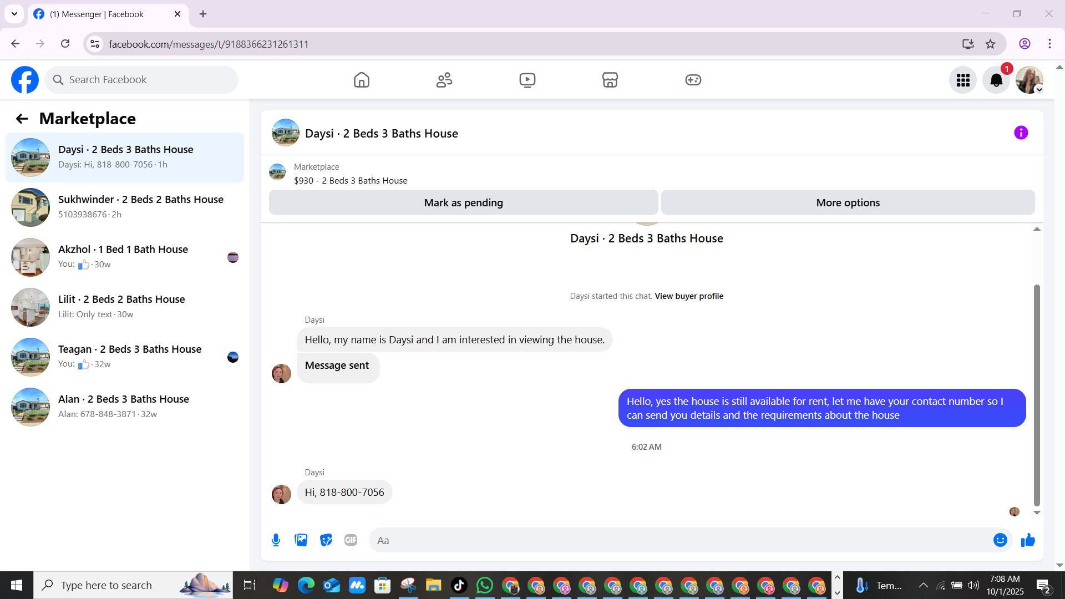Screen dimensions: 1065x599
Task: Open TikTok from the taskbar
Action: click(x=459, y=585)
